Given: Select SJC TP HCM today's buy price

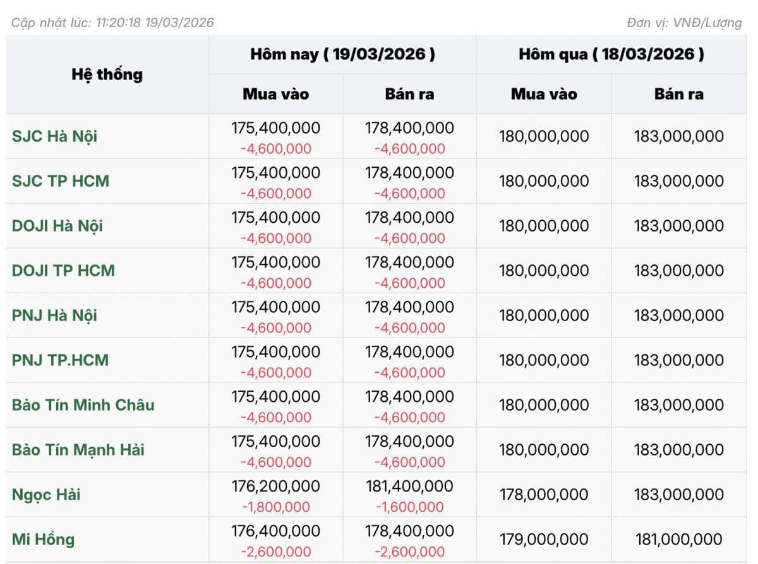Looking at the screenshot, I should [x=276, y=173].
